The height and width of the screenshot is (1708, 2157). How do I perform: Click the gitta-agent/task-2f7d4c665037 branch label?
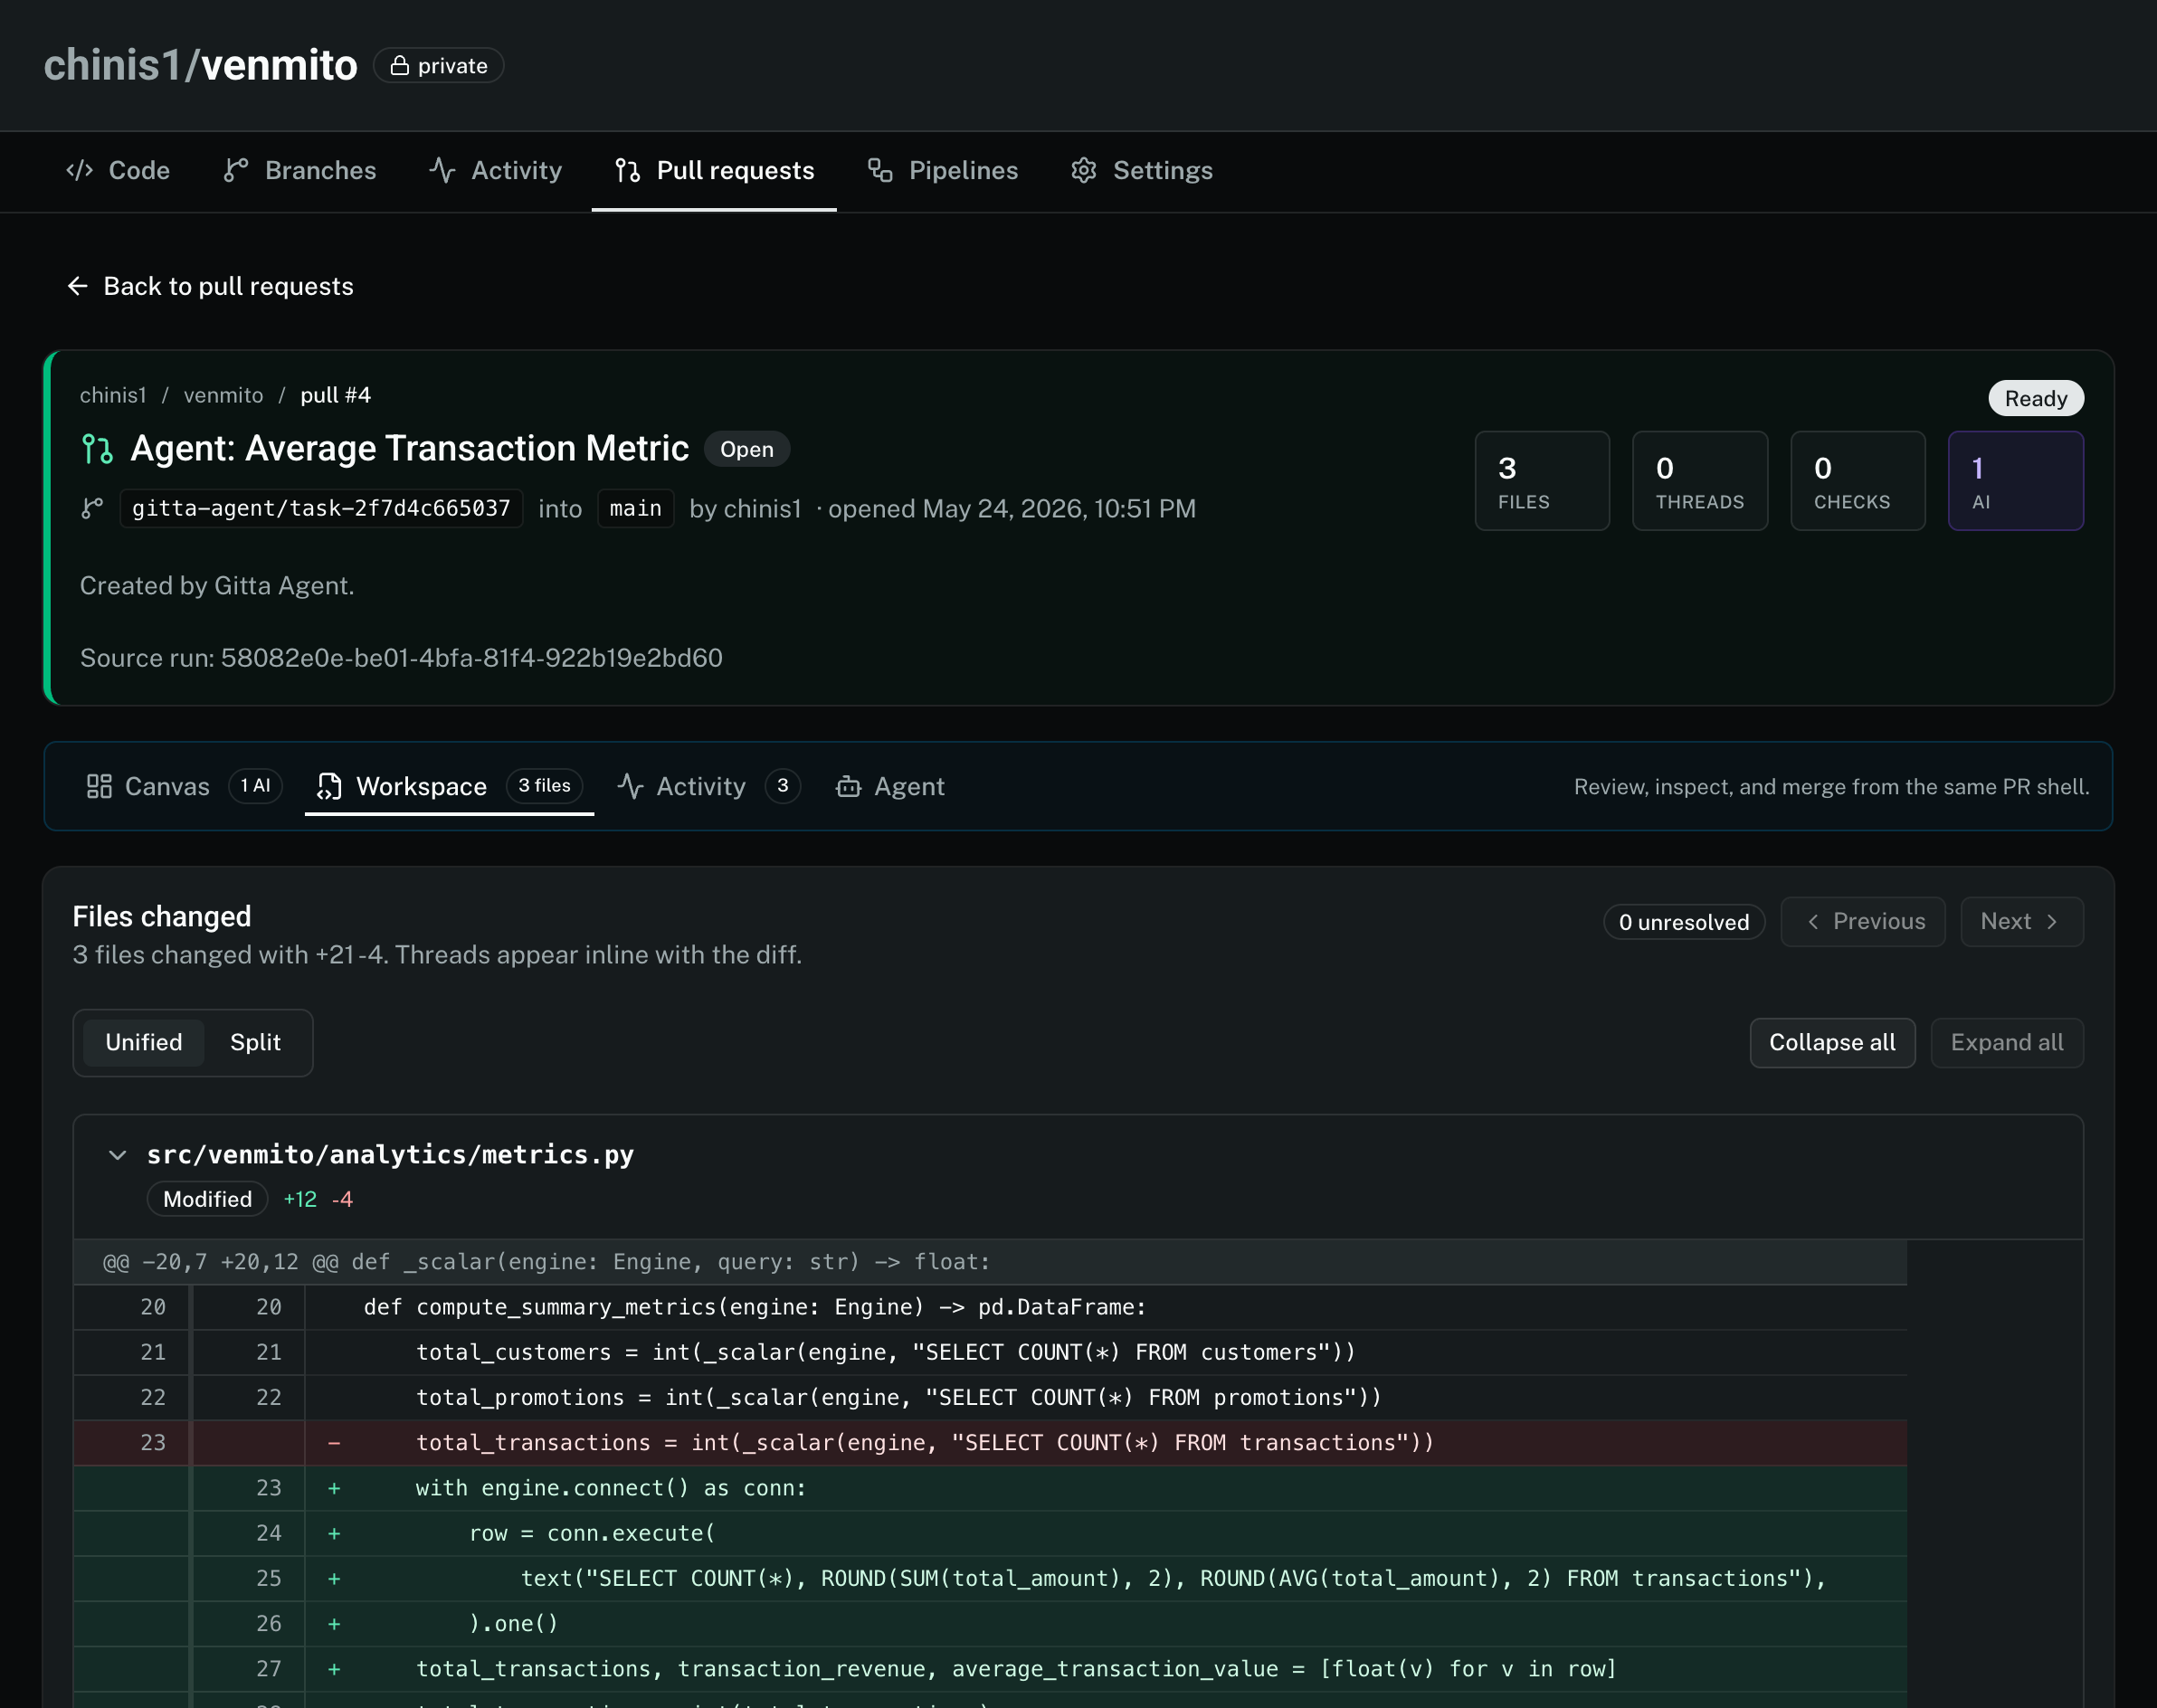pyautogui.click(x=321, y=509)
